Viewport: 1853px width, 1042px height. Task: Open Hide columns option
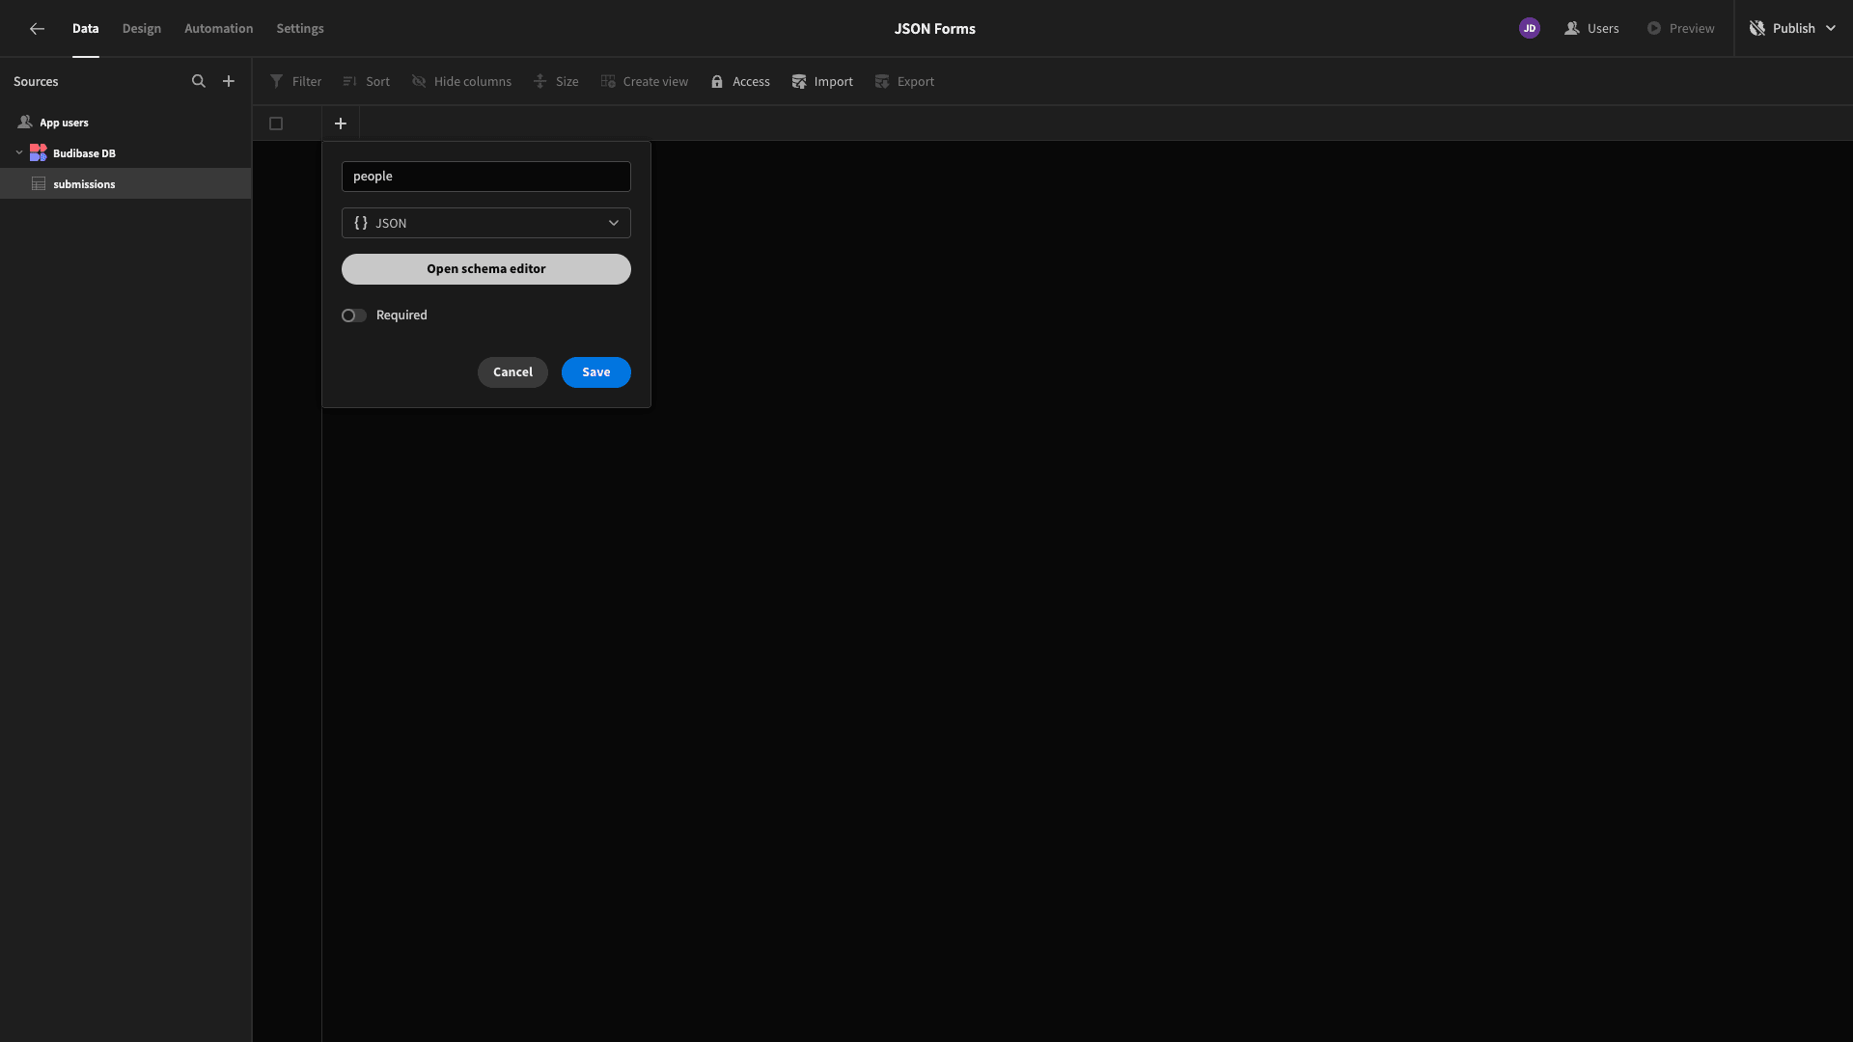tap(461, 82)
